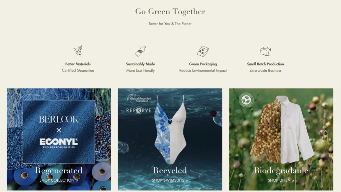Click the BERLOOK brand text
341x192 pixels.
(59, 119)
